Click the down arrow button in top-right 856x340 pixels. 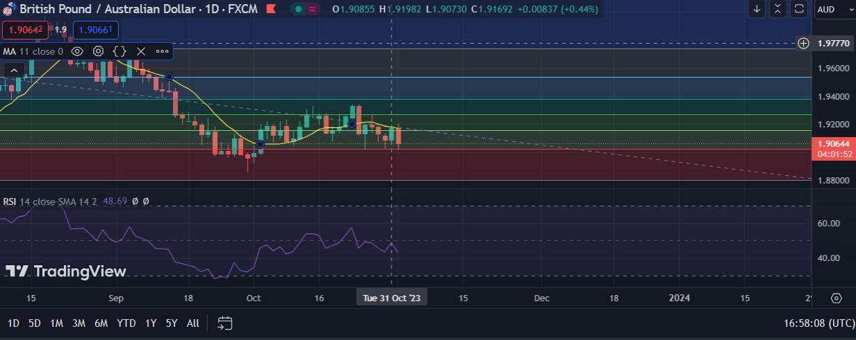[x=757, y=9]
